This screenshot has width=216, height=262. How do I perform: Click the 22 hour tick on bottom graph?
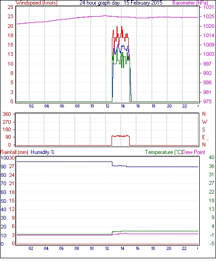pyautogui.click(x=184, y=249)
